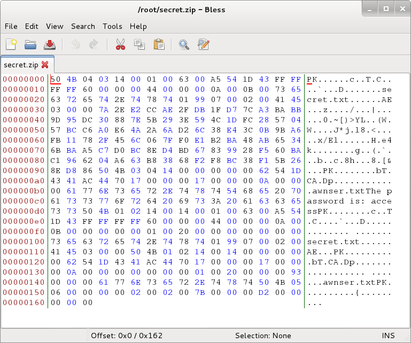Close the Bless window
The width and height of the screenshot is (411, 343).
click(x=402, y=9)
